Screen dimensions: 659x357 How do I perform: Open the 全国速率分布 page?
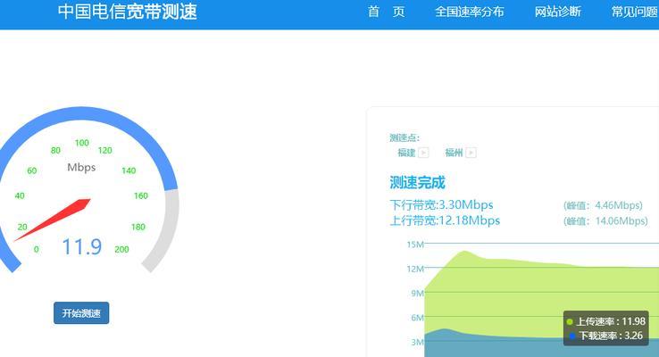pyautogui.click(x=469, y=12)
